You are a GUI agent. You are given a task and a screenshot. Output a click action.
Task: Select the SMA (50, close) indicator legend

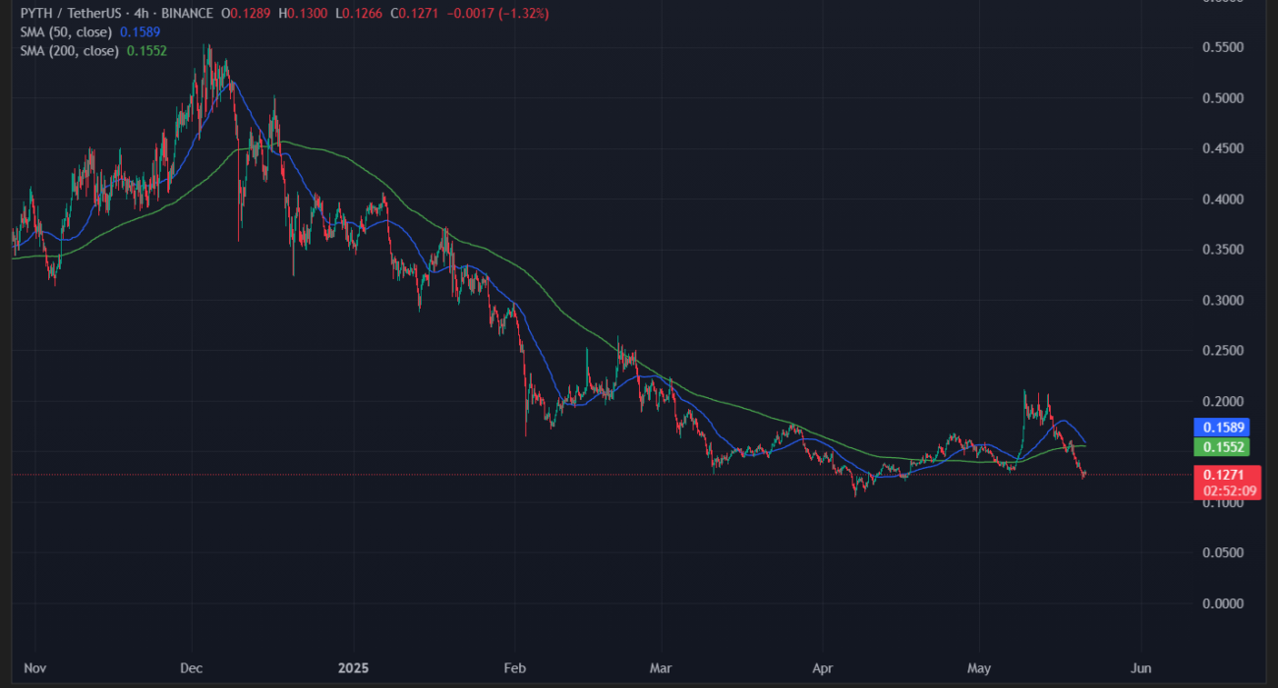(65, 31)
